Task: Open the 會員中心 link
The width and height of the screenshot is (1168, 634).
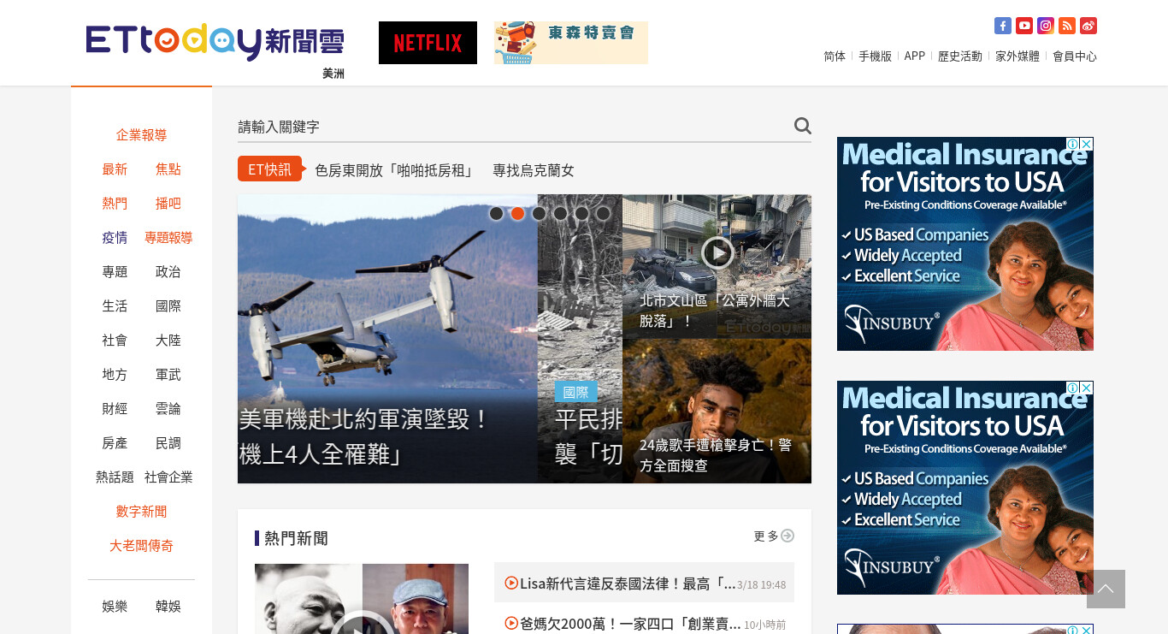Action: point(1075,56)
